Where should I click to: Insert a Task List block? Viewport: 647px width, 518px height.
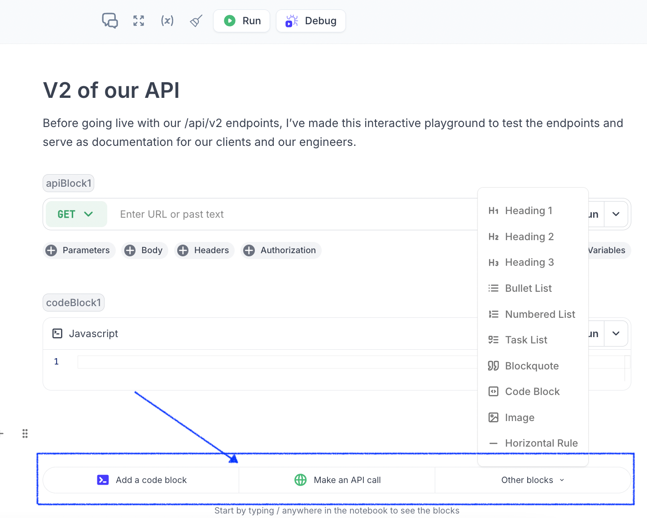[533, 340]
